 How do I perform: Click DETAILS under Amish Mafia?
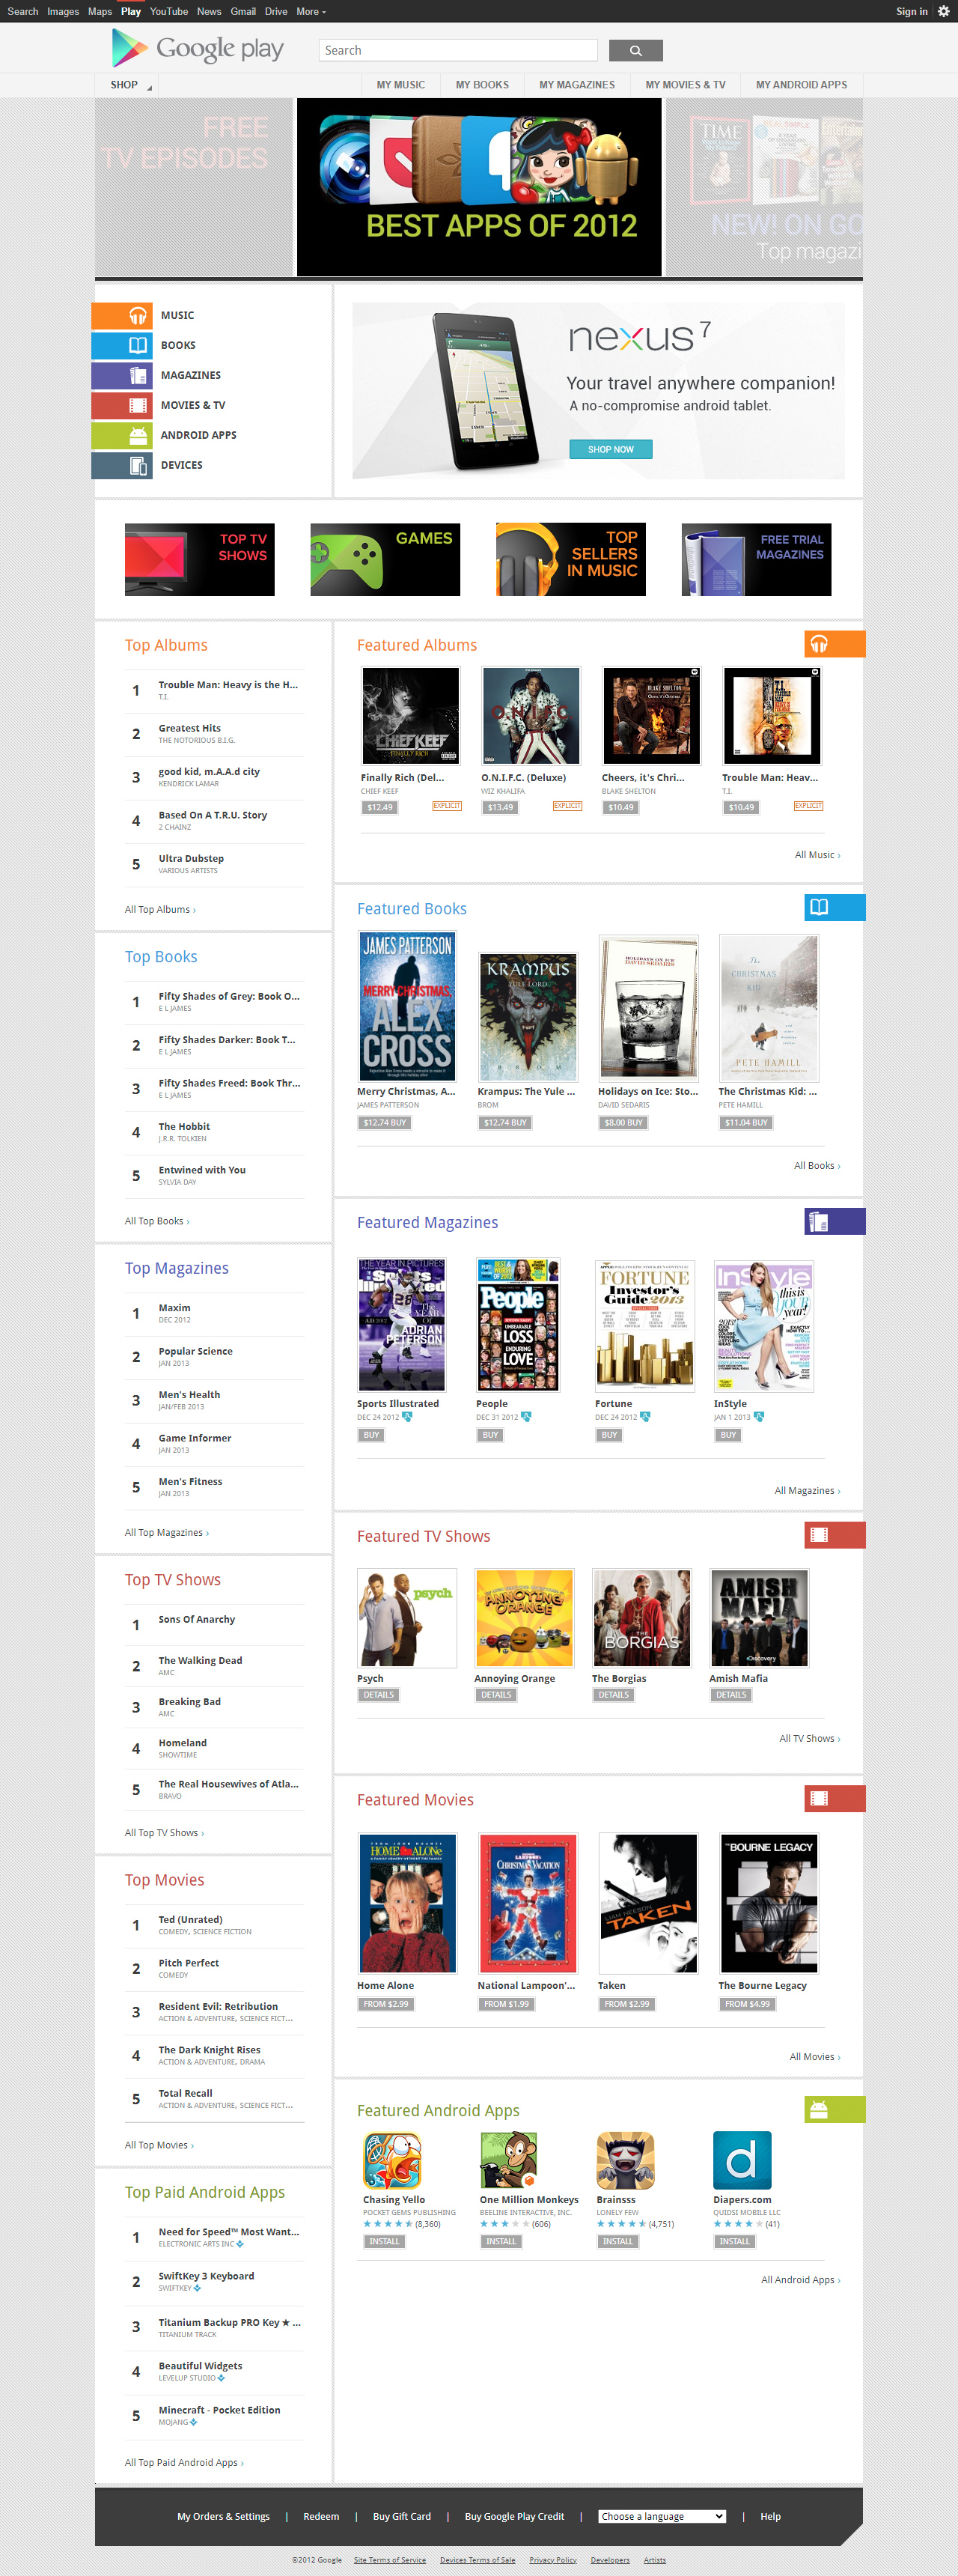coord(731,1695)
